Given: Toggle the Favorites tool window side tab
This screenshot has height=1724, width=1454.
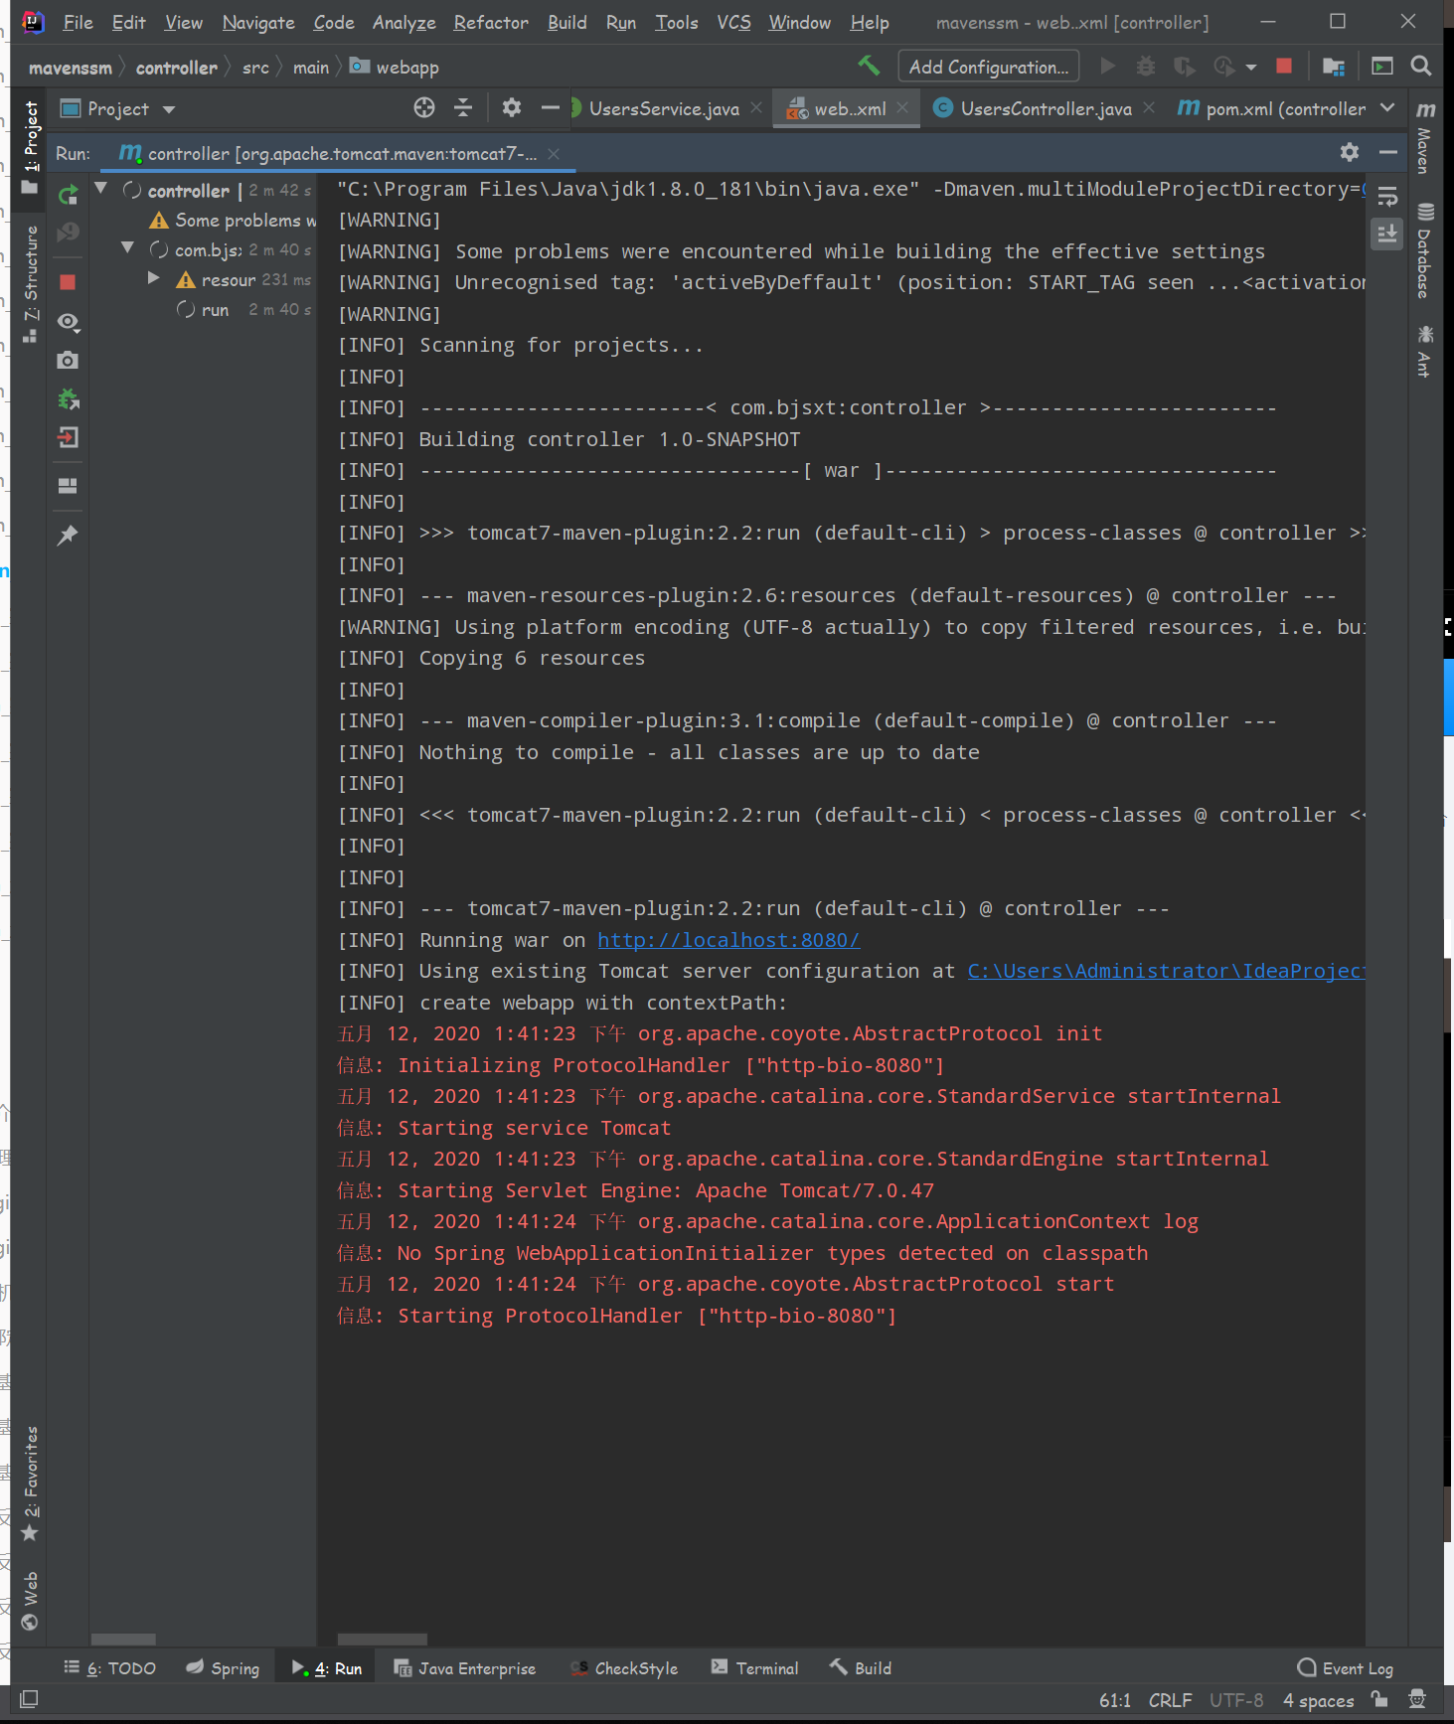Looking at the screenshot, I should [30, 1484].
